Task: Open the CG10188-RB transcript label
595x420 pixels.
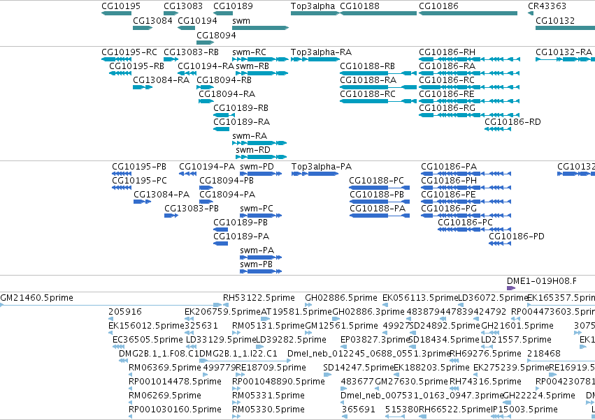Action: pos(367,66)
